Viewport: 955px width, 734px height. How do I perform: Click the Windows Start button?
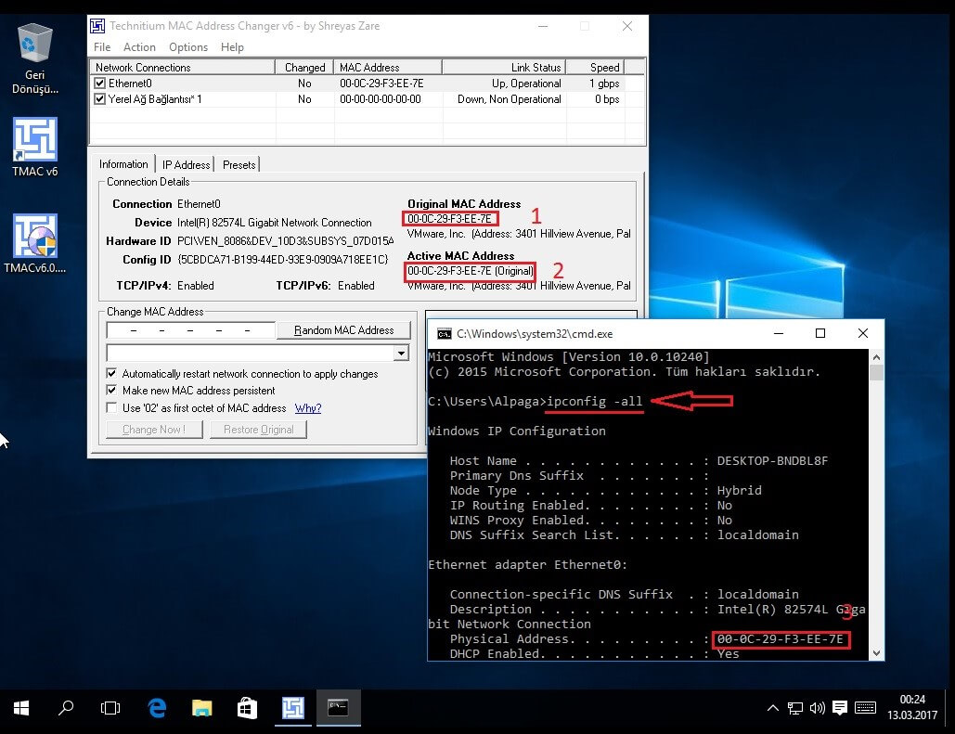pos(20,709)
